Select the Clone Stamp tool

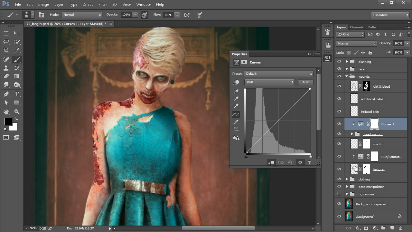(6, 68)
